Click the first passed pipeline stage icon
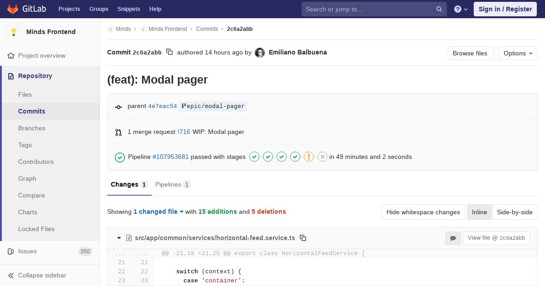 point(254,157)
